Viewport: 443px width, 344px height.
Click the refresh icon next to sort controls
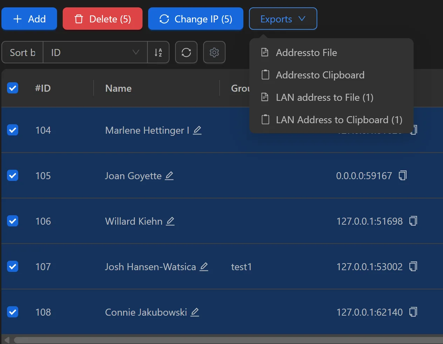click(x=186, y=52)
